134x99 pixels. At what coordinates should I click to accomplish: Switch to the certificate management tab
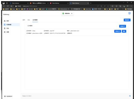(x=35, y=20)
